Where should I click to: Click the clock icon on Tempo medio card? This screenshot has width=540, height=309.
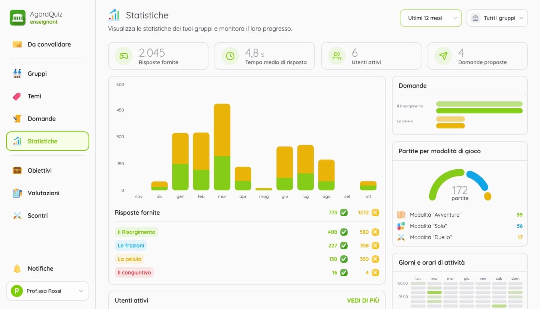[x=230, y=56]
